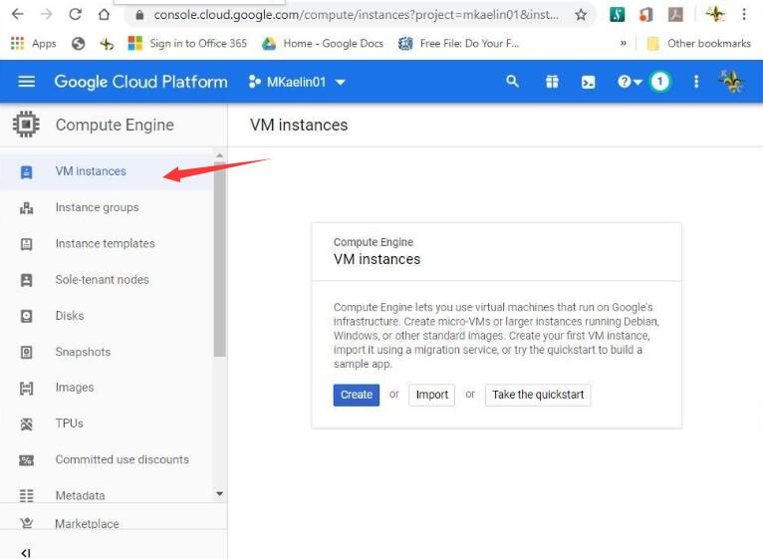Click the globe bookmark icon
This screenshot has height=559, width=763.
coord(79,44)
